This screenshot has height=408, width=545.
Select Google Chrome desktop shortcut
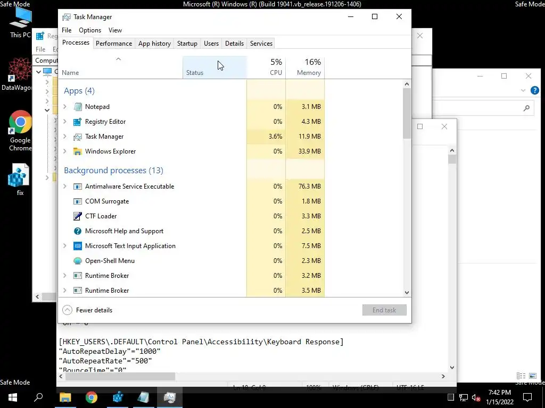20,131
